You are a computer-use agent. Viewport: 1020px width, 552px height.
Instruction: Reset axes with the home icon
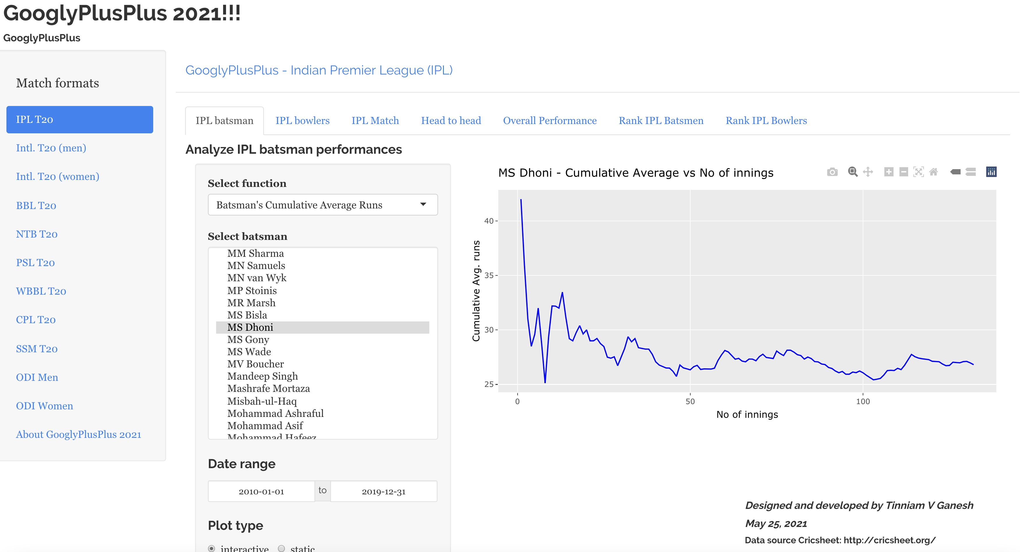click(933, 172)
